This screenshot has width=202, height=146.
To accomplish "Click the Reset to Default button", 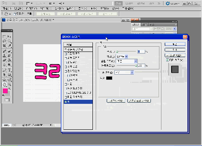I will pyautogui.click(x=139, y=101).
